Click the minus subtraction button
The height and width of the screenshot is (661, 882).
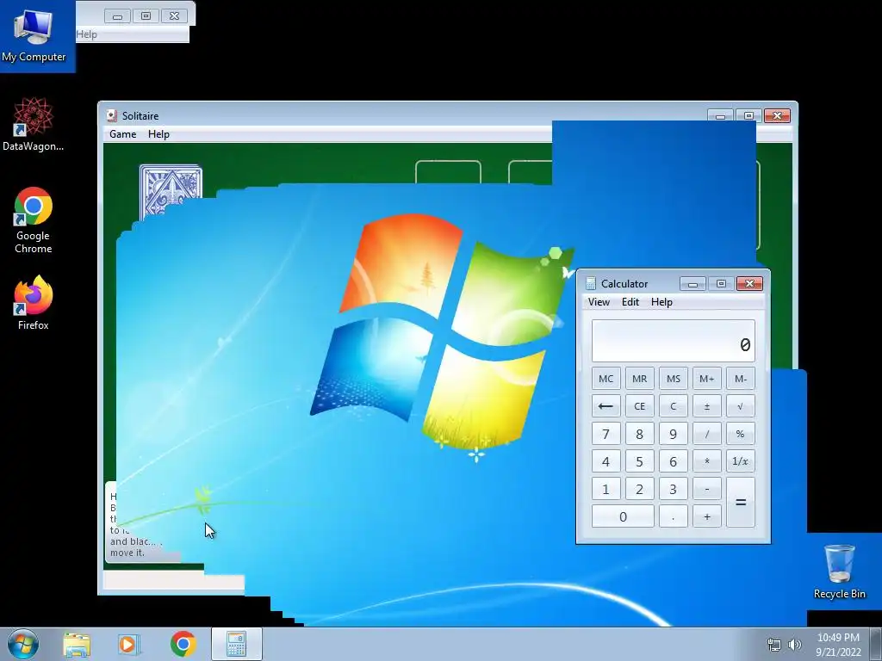point(707,489)
